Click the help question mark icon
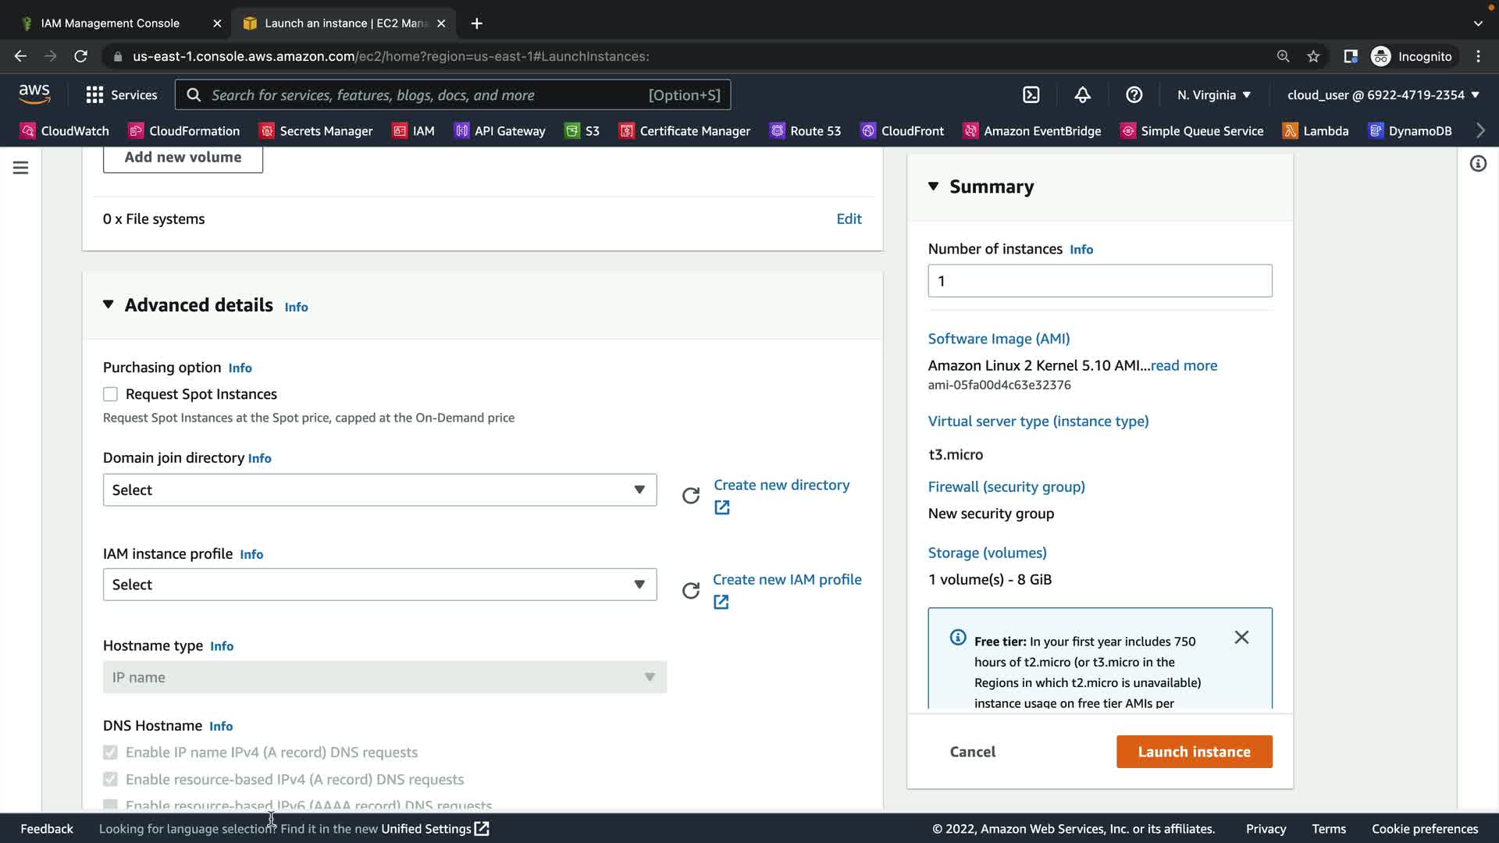The width and height of the screenshot is (1499, 843). [x=1134, y=94]
